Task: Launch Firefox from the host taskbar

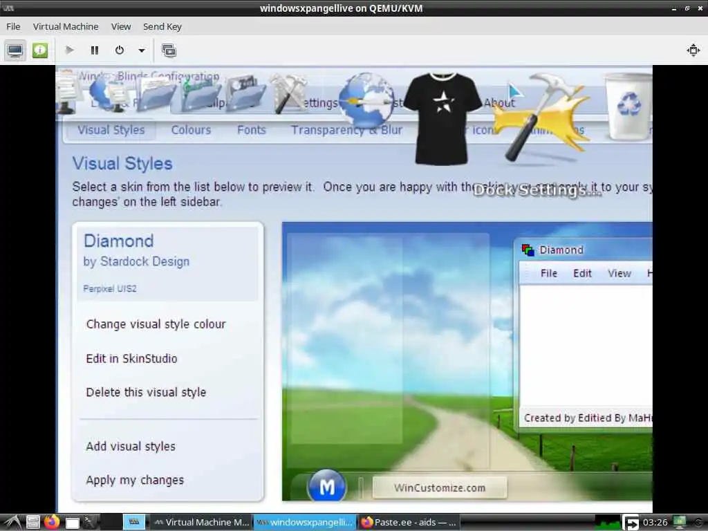Action: coord(52,522)
